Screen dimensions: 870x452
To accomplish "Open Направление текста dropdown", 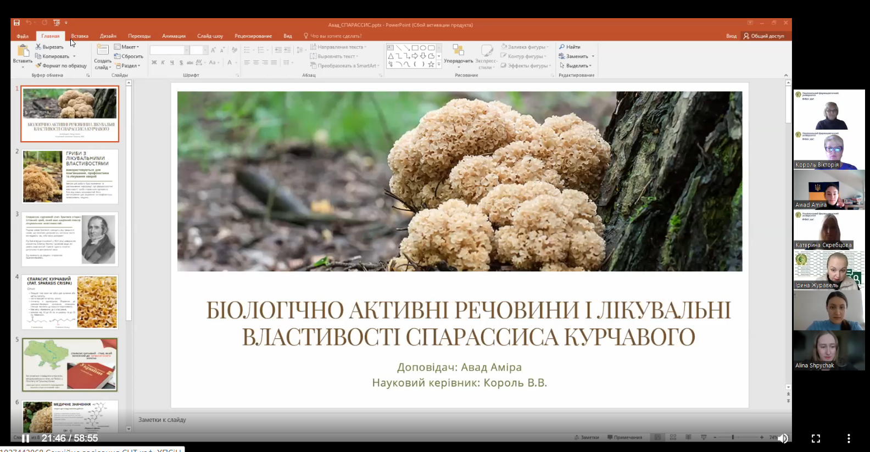I will (338, 47).
